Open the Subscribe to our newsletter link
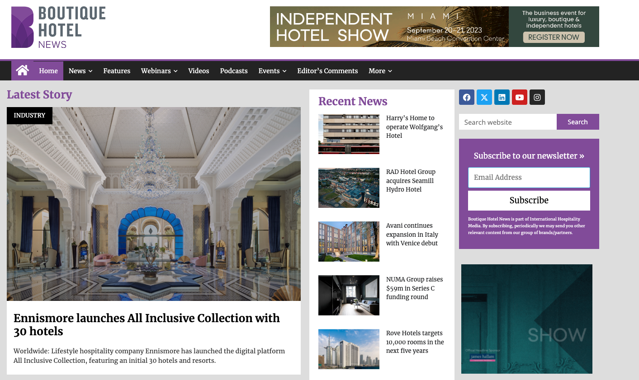 tap(529, 156)
